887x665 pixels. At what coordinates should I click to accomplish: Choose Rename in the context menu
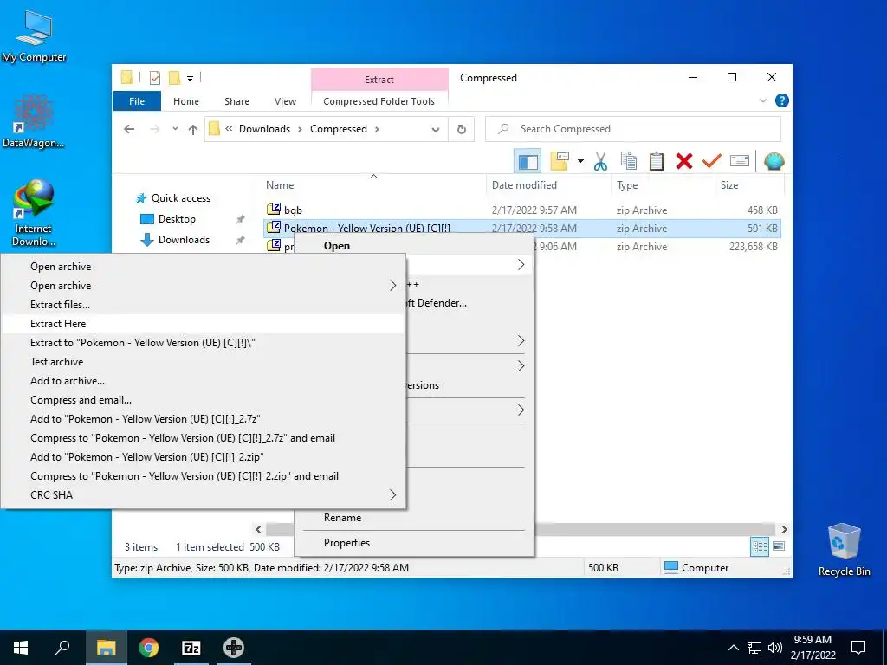pyautogui.click(x=342, y=518)
